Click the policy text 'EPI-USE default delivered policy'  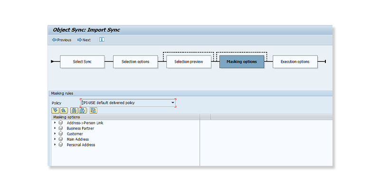108,103
